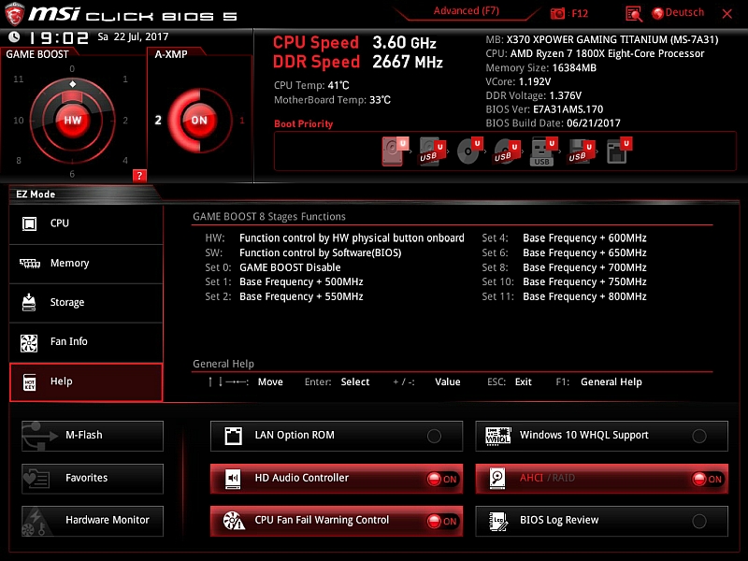
Task: Open the Fan Info section
Action: coord(86,342)
